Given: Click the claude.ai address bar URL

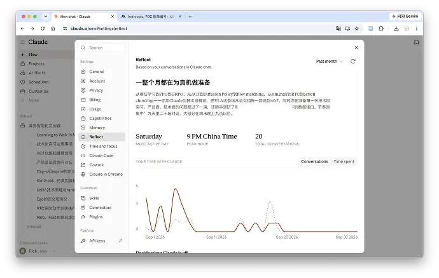Looking at the screenshot, I should [99, 29].
